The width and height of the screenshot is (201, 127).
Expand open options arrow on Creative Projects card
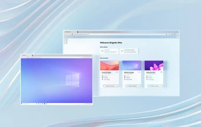(117, 86)
